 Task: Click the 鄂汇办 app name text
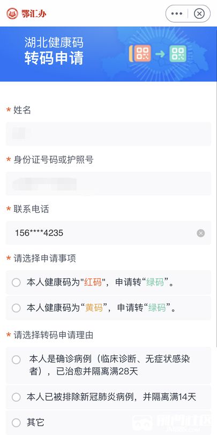tap(34, 13)
